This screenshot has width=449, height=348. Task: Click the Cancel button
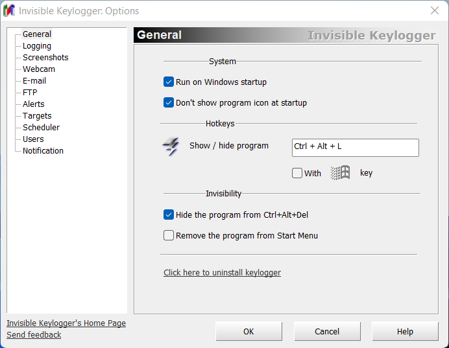[x=327, y=331]
